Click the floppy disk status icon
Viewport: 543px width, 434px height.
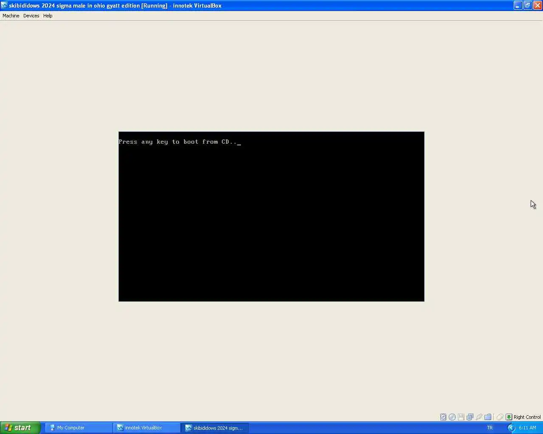click(461, 417)
